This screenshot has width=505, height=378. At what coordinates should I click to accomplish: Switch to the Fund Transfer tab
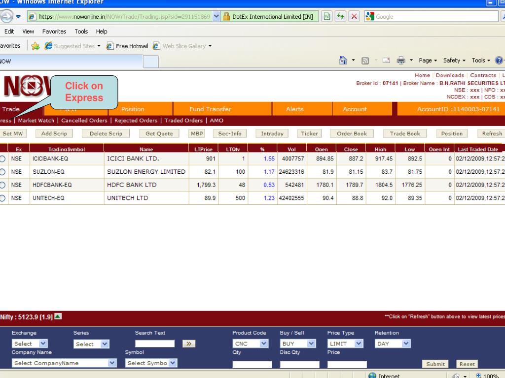click(x=222, y=109)
